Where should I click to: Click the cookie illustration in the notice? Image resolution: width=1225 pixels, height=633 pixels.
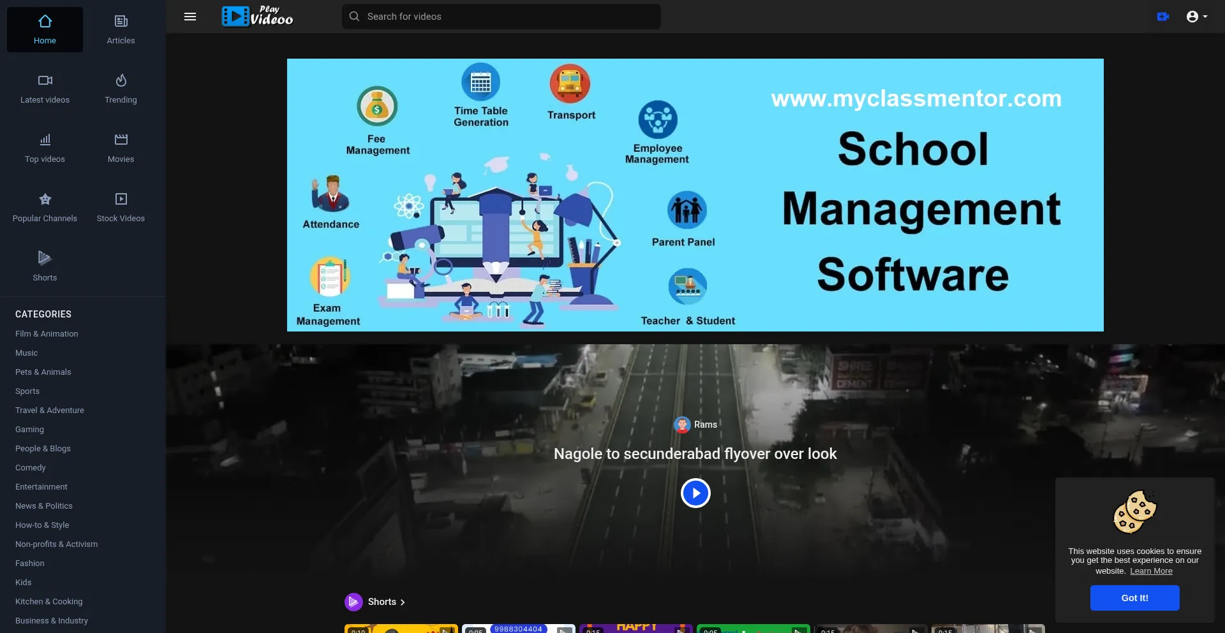[x=1135, y=512]
